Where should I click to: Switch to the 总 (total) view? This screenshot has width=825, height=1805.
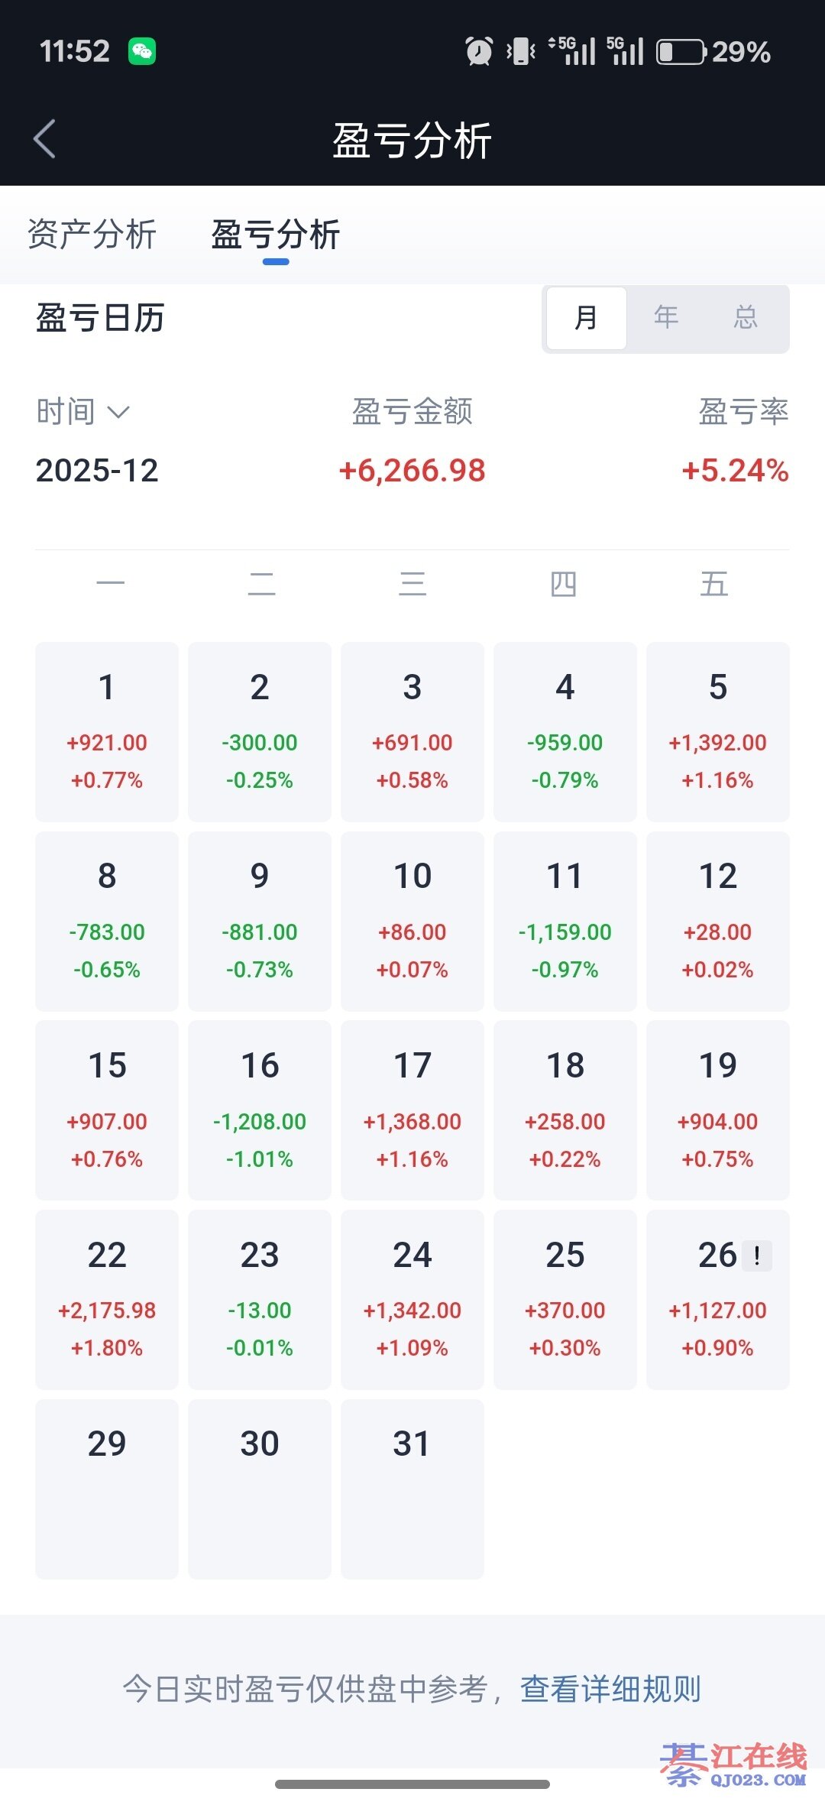tap(746, 318)
